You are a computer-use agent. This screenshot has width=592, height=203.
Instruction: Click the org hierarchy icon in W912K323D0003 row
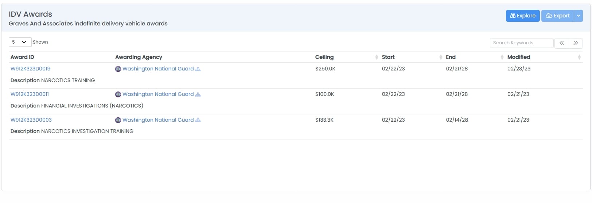[x=198, y=120]
